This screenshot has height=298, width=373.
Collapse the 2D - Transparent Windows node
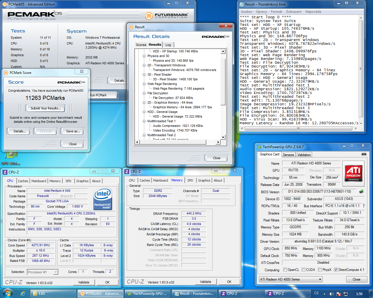pos(144,65)
